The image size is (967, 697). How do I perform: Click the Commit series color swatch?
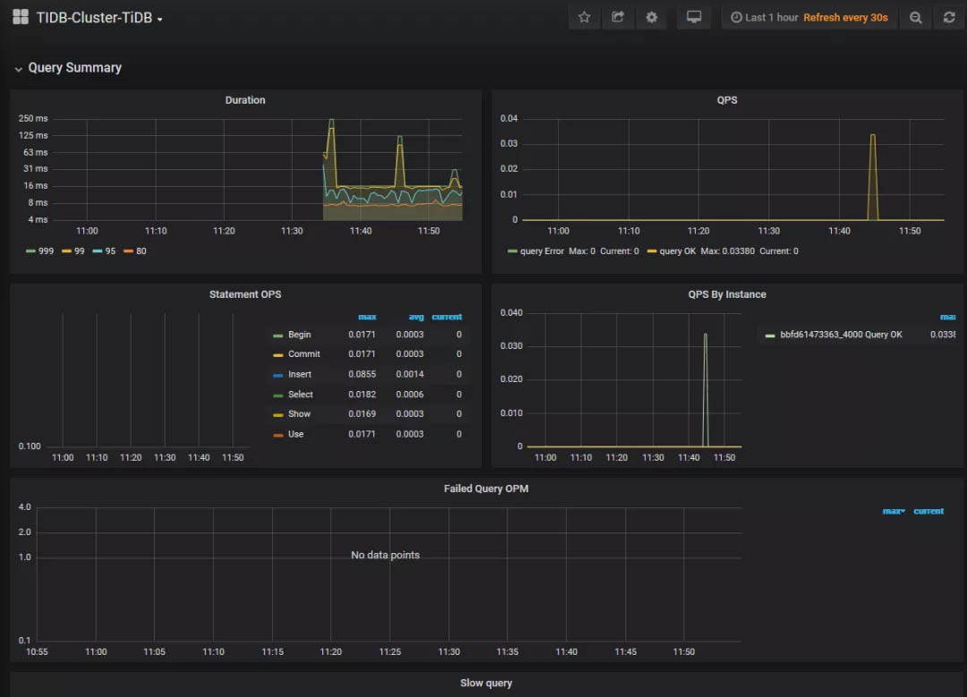277,353
